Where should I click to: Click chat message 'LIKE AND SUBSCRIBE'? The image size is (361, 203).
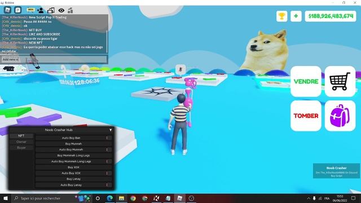tap(45, 34)
